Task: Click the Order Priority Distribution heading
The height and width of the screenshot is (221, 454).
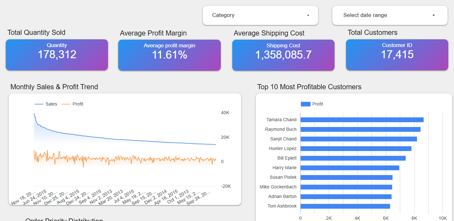Action: [64, 220]
